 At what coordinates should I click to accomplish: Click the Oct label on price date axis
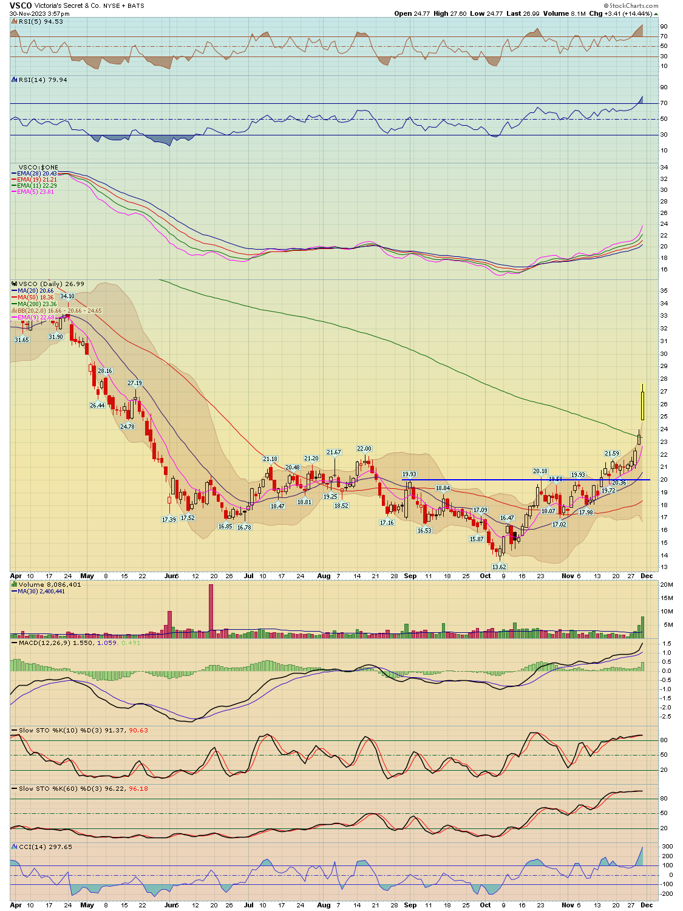point(485,576)
